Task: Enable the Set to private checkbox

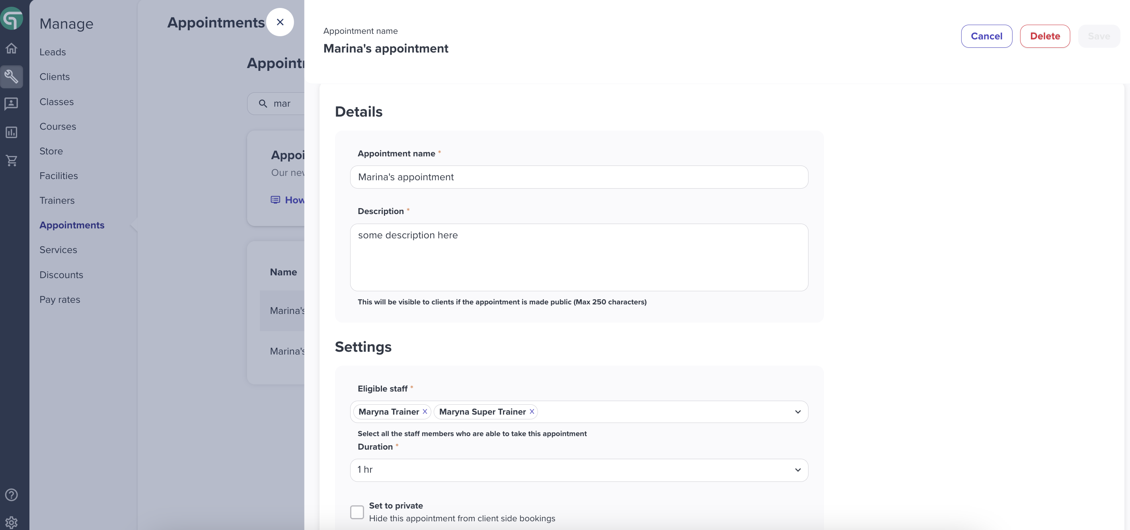Action: tap(357, 512)
